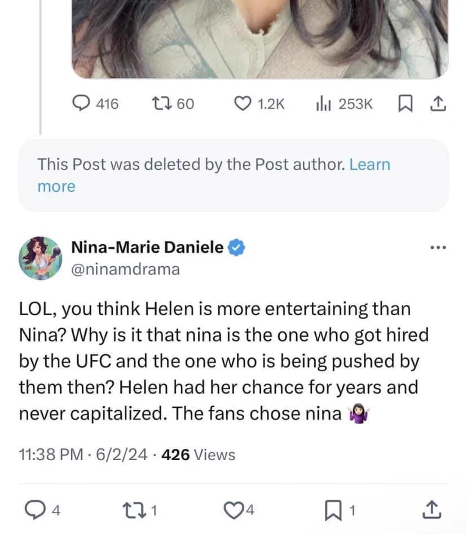This screenshot has width=467, height=534.
Task: Open the three-dot more options menu
Action: 438,248
